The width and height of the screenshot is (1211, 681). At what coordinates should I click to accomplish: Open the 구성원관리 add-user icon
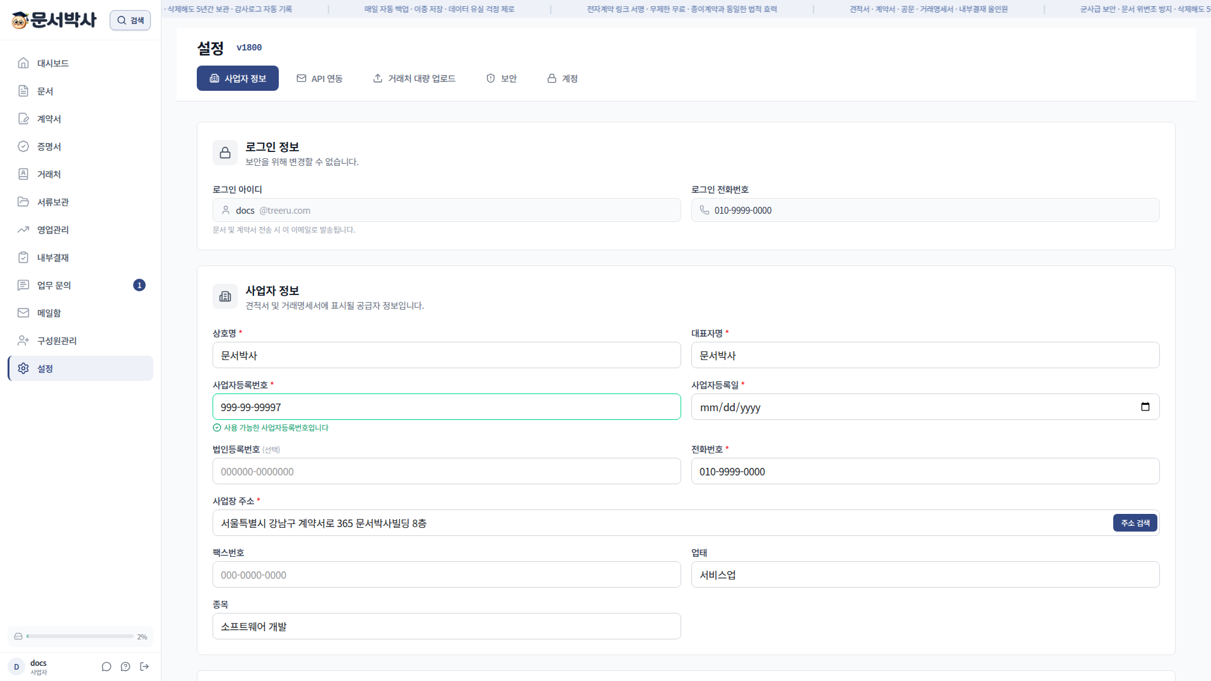[23, 340]
